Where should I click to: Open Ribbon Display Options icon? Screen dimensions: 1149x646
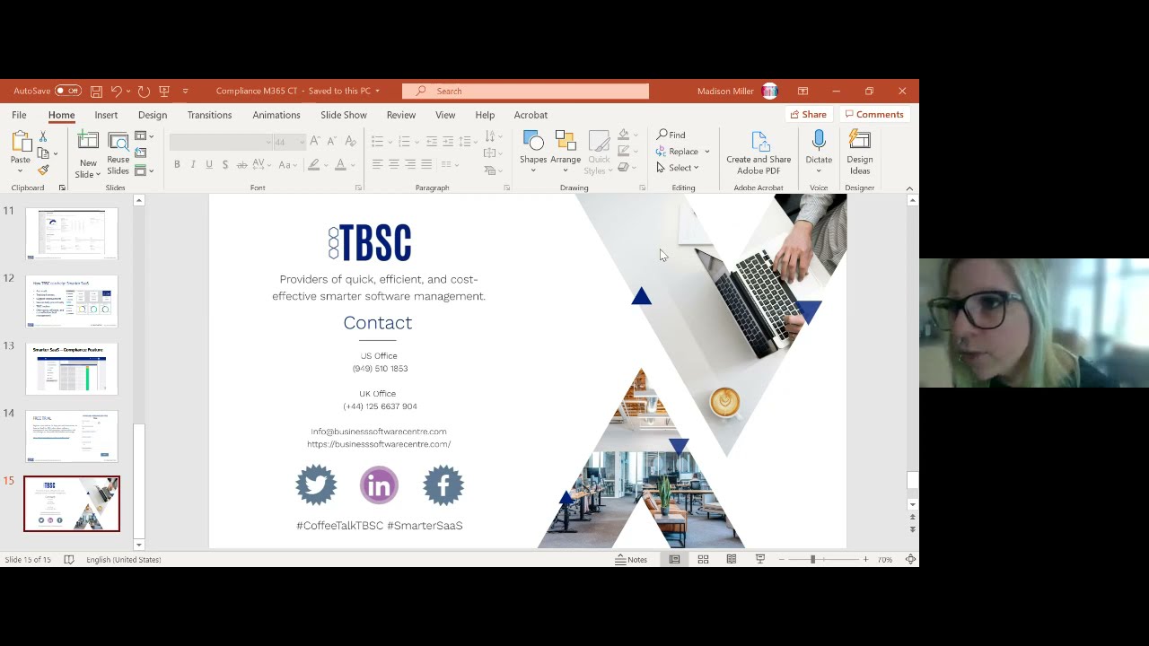pyautogui.click(x=803, y=91)
